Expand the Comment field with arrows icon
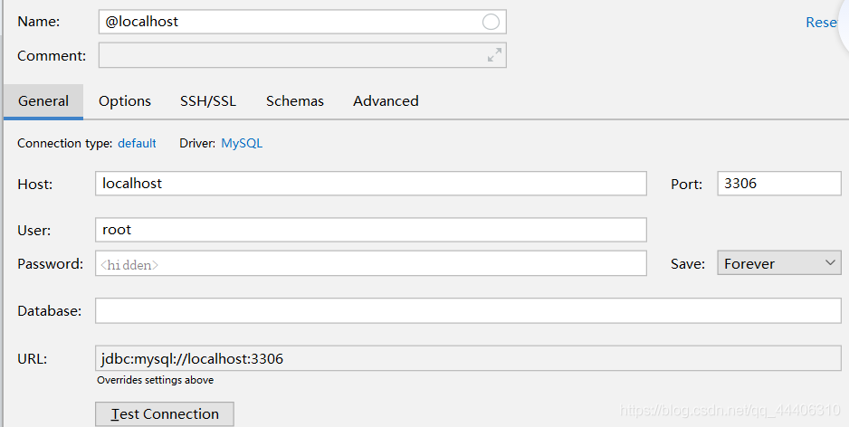This screenshot has width=849, height=427. click(494, 55)
